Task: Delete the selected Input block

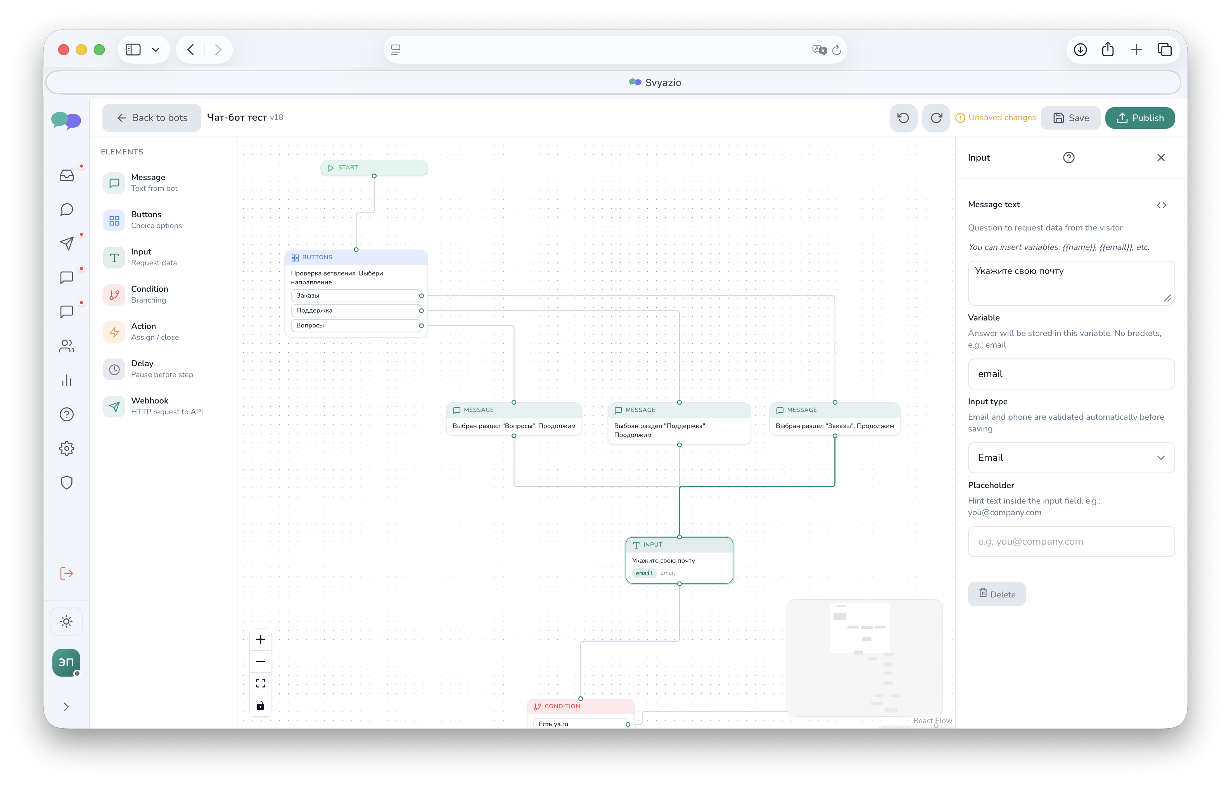Action: (996, 594)
